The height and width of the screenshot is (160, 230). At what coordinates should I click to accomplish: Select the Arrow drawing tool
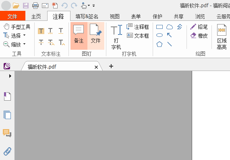[x=169, y=35]
